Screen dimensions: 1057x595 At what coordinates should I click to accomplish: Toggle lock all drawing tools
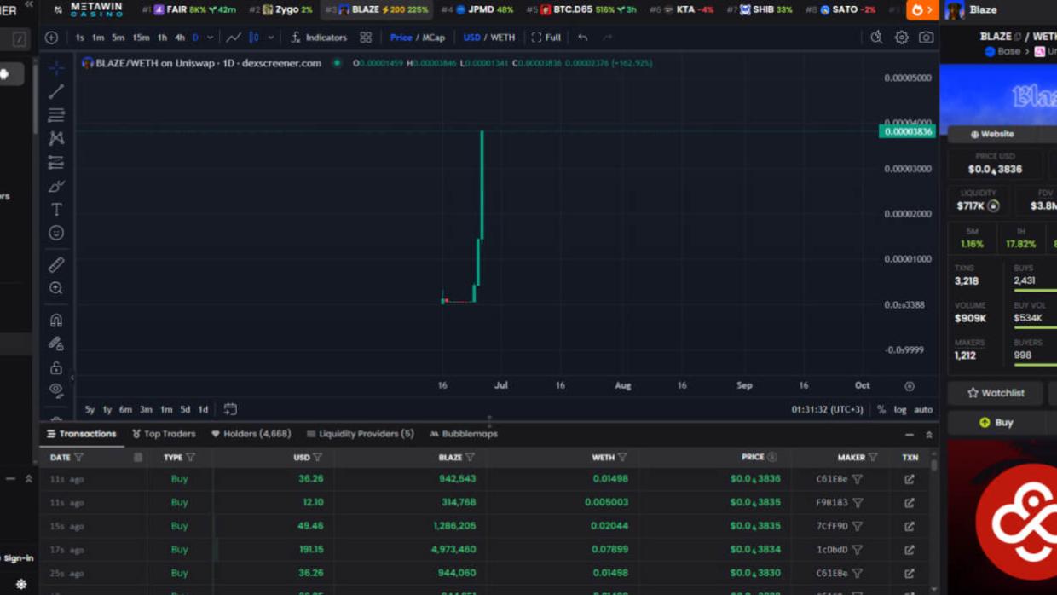tap(56, 367)
